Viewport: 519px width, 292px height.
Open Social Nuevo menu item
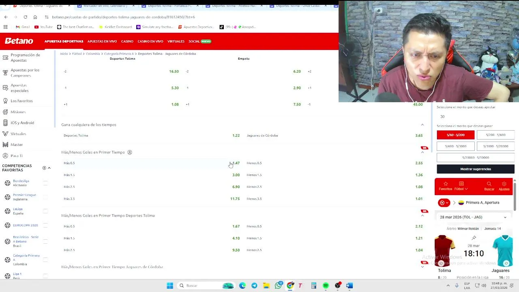[200, 41]
